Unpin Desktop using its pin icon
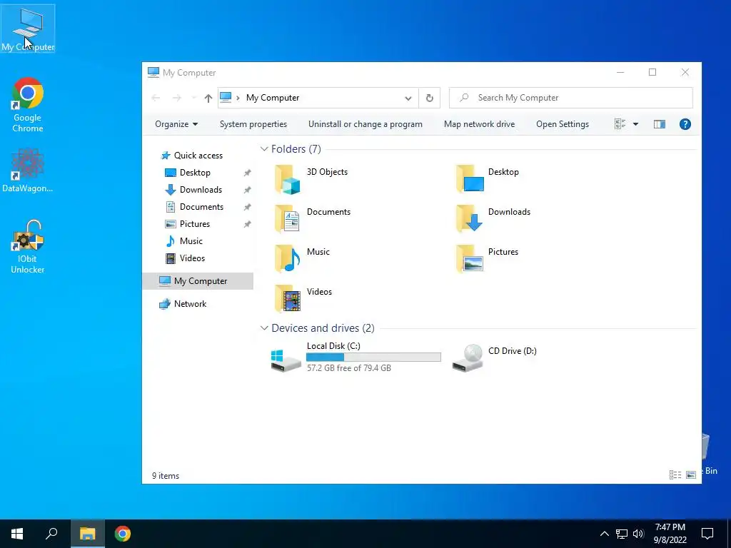This screenshot has width=731, height=548. [x=247, y=173]
